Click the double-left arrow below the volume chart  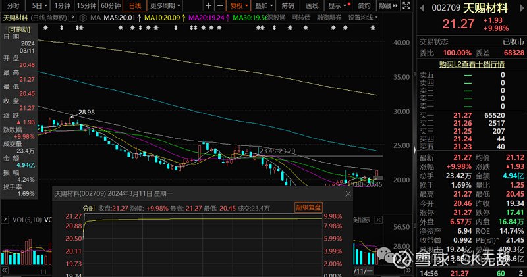click(5, 270)
